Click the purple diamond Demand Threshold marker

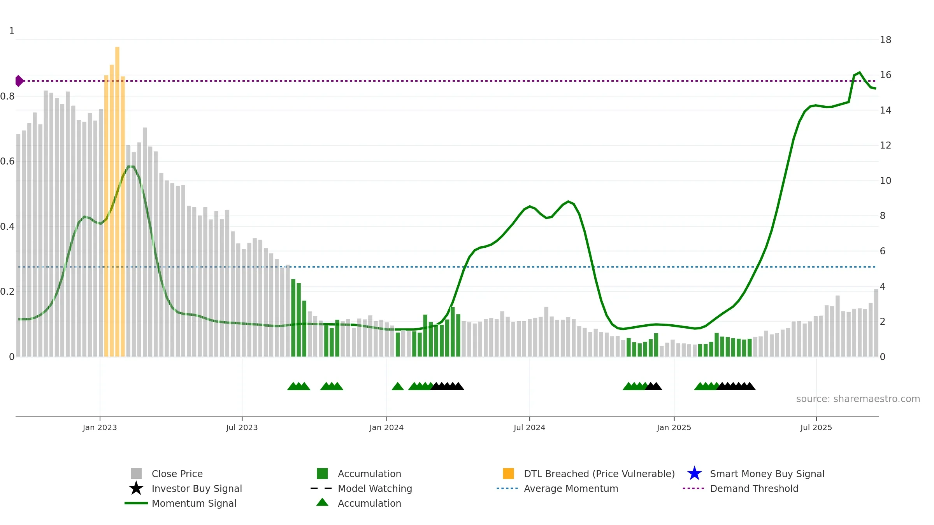pos(19,81)
